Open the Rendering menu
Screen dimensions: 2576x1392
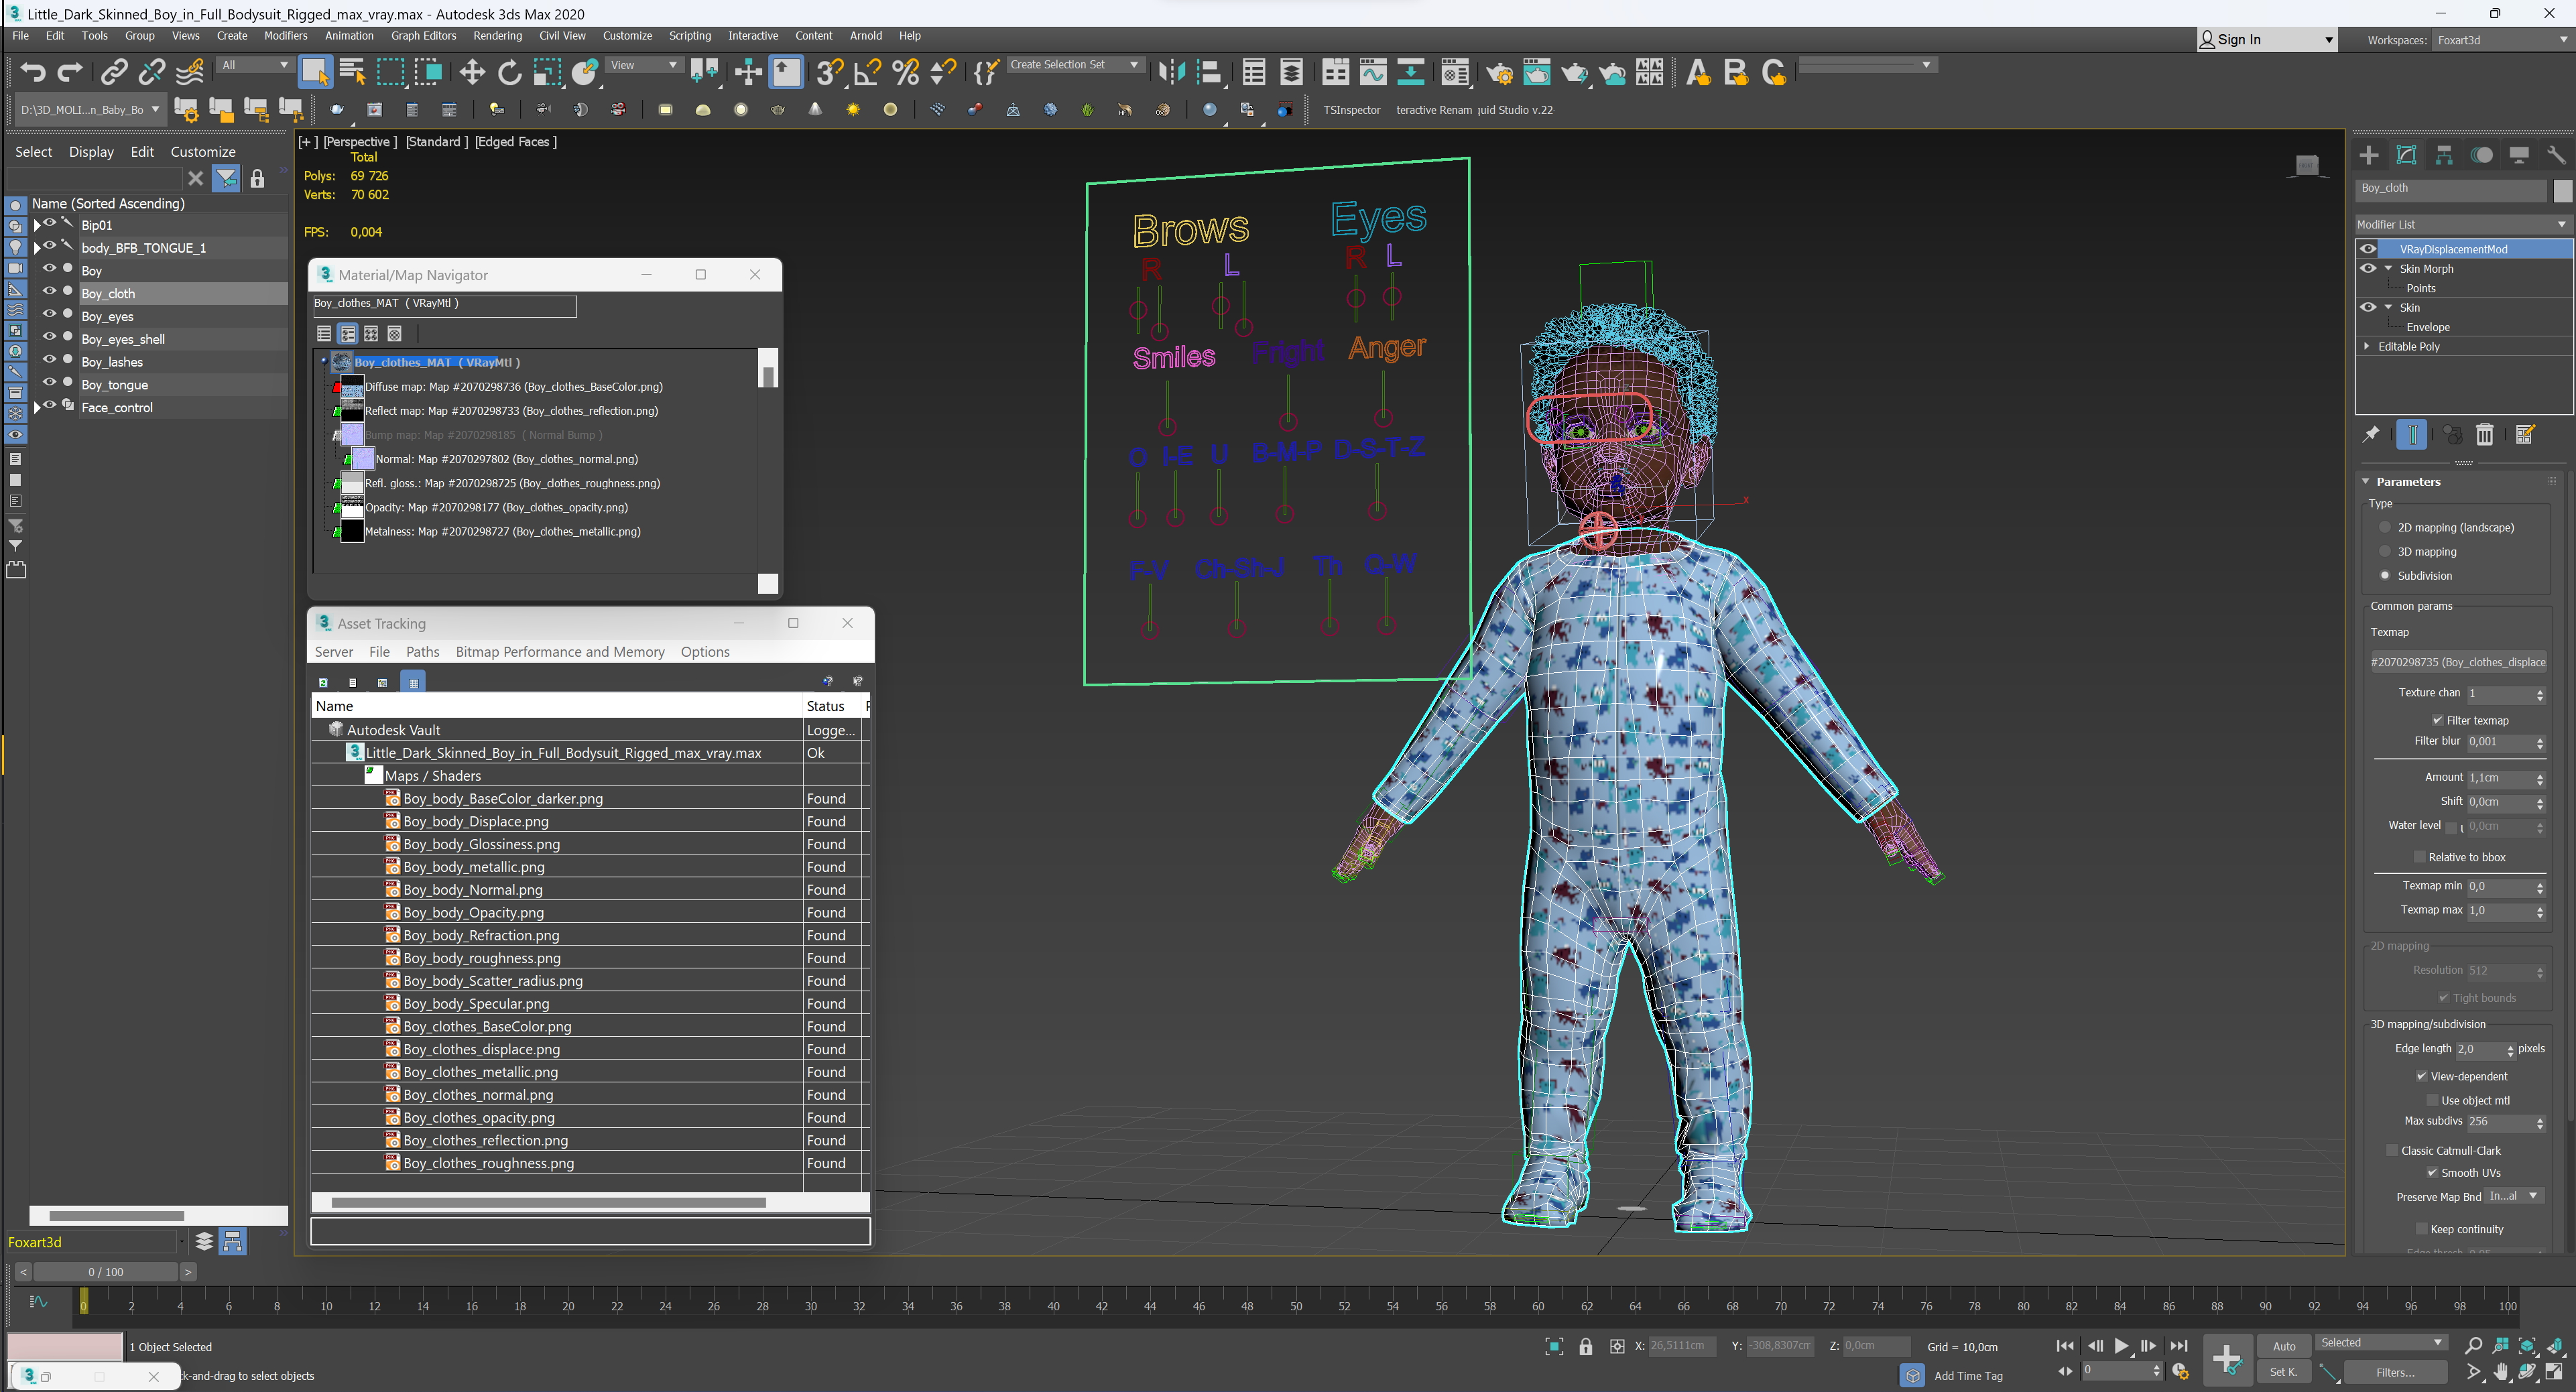(x=497, y=36)
